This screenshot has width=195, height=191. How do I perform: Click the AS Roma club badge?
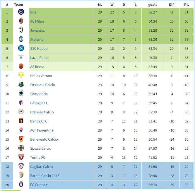coord(21,66)
